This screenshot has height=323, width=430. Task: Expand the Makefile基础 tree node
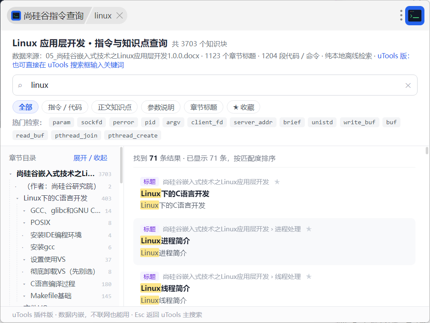24,296
